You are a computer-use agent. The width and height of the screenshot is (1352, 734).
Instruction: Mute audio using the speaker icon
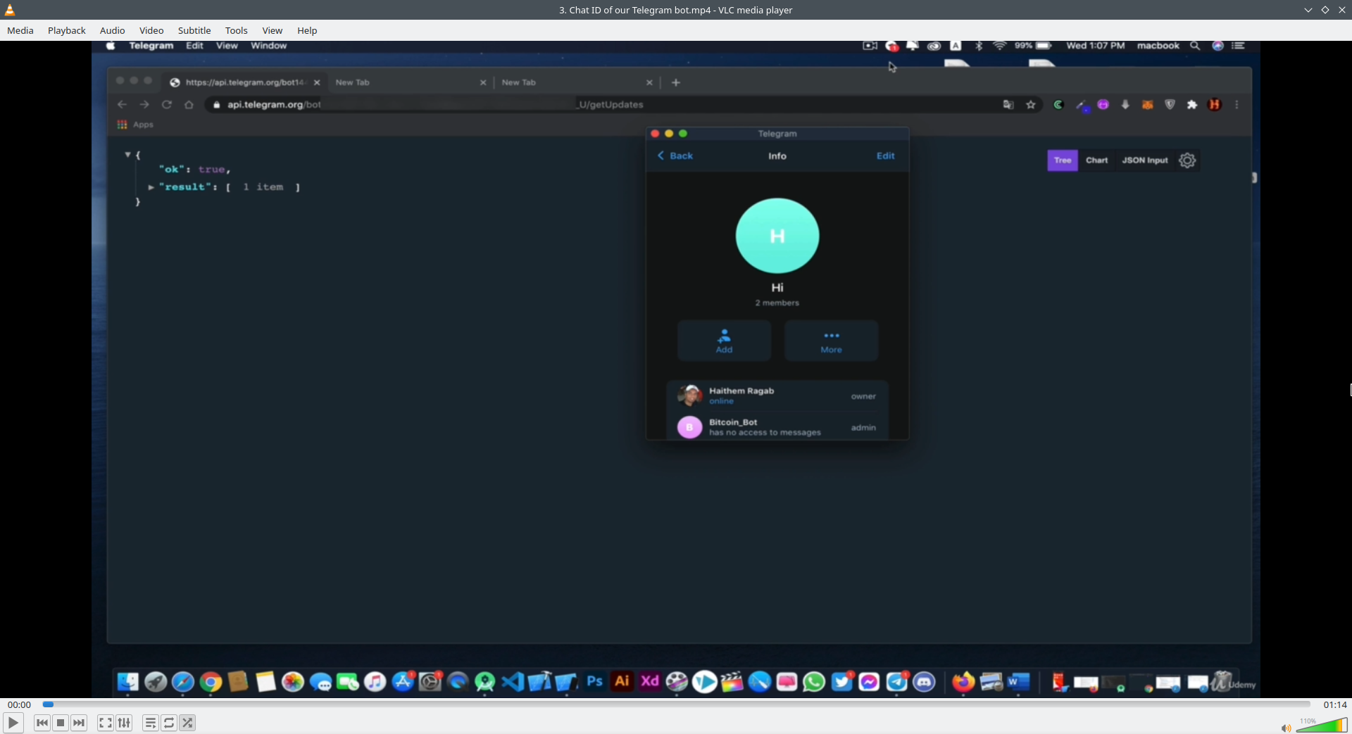click(1286, 728)
